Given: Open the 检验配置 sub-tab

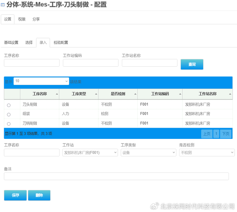Looking at the screenshot, I should coord(61,42).
